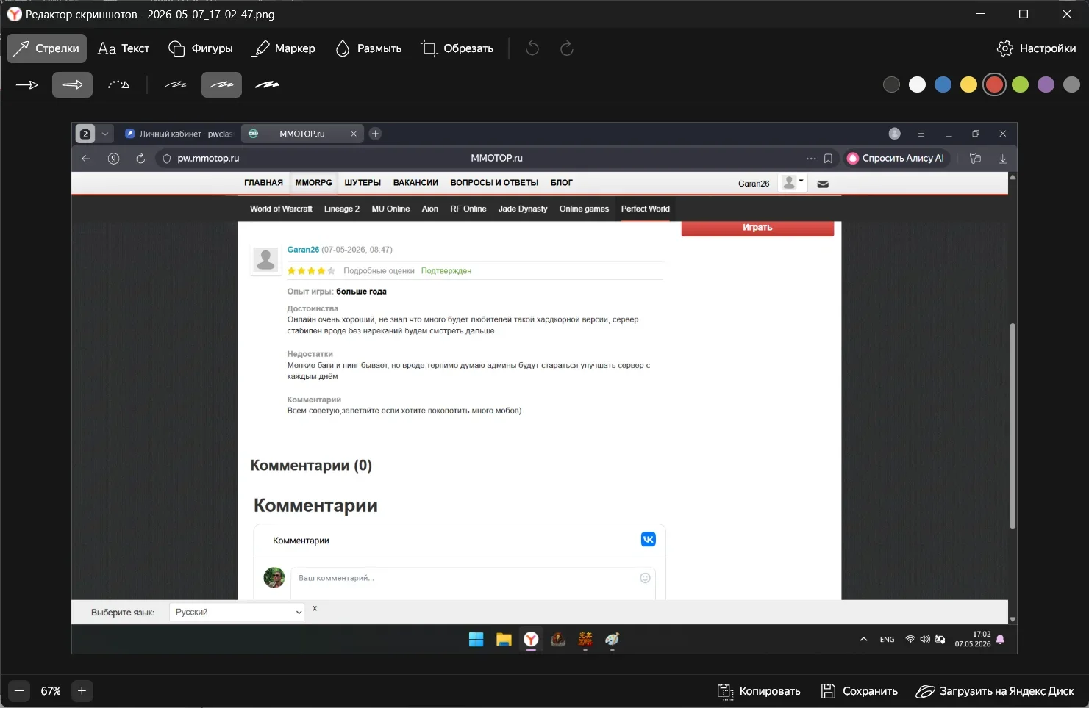Select the Текст text tool

click(x=124, y=48)
